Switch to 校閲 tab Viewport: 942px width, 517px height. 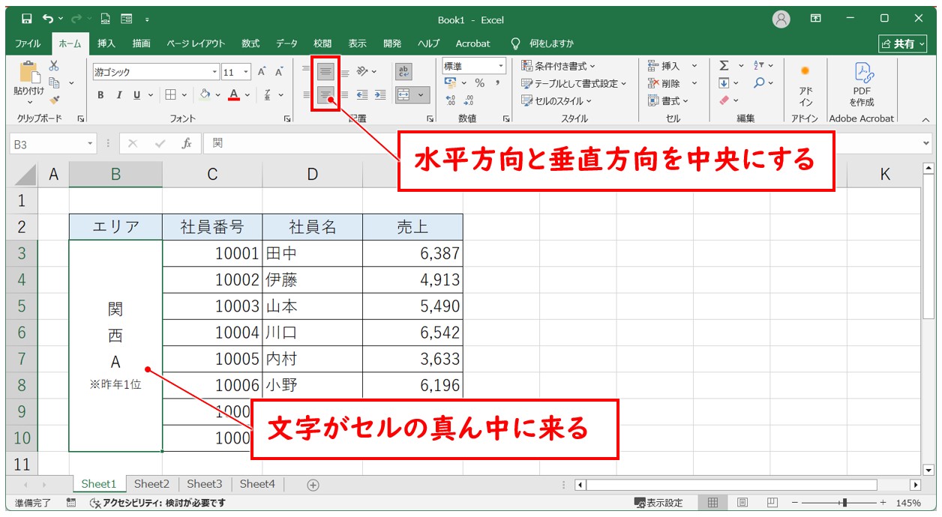(x=322, y=43)
